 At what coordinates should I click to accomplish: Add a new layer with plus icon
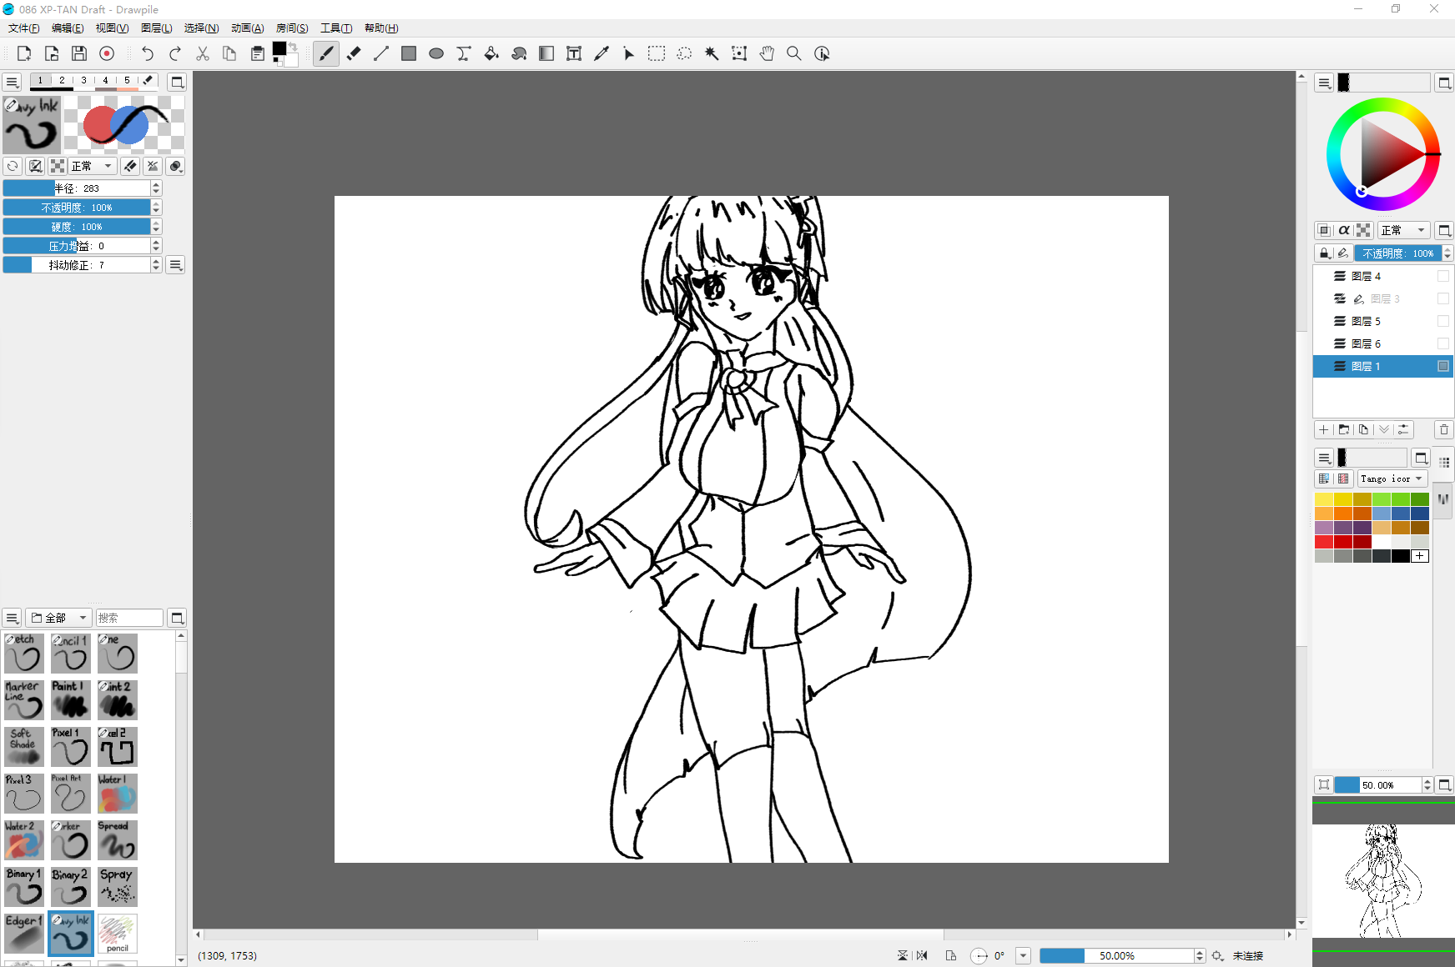pos(1324,429)
